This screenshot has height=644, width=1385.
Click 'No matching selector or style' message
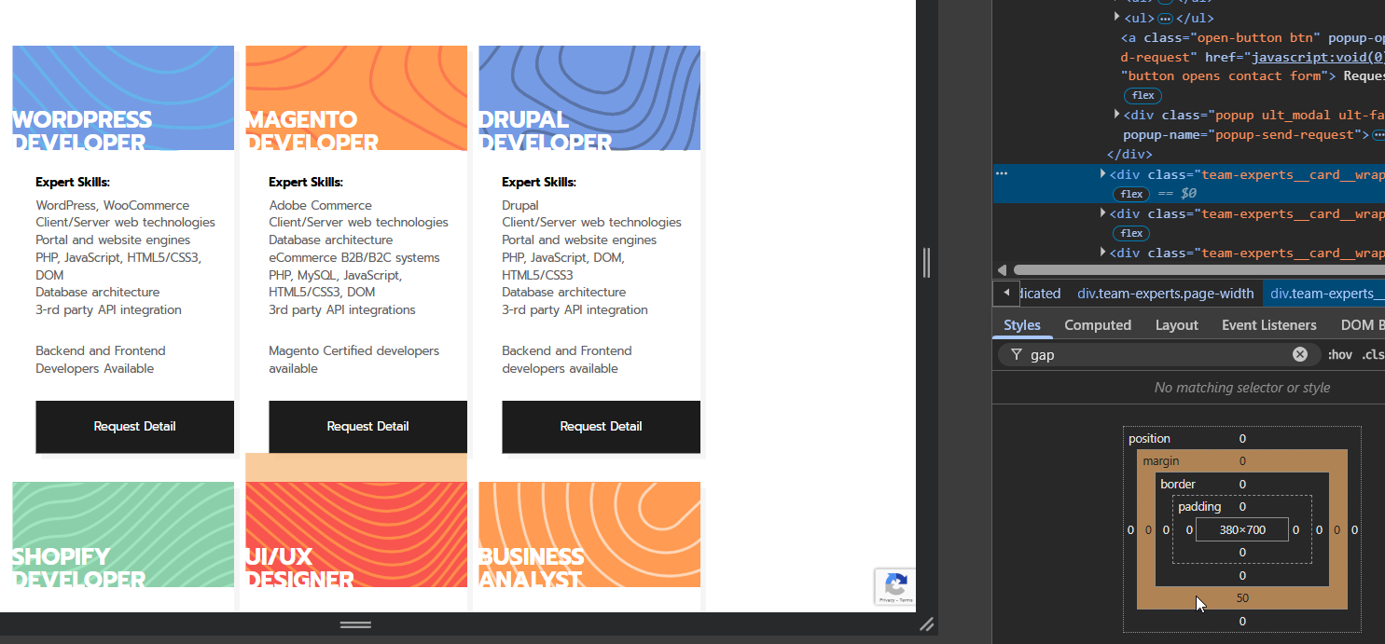pyautogui.click(x=1242, y=388)
